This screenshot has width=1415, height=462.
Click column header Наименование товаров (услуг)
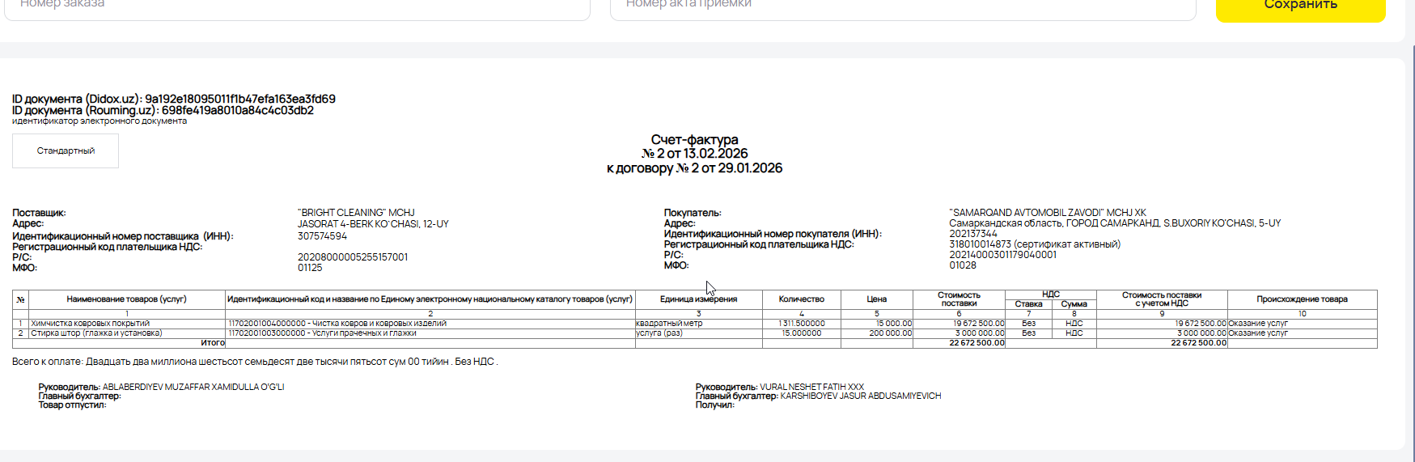[x=126, y=299]
